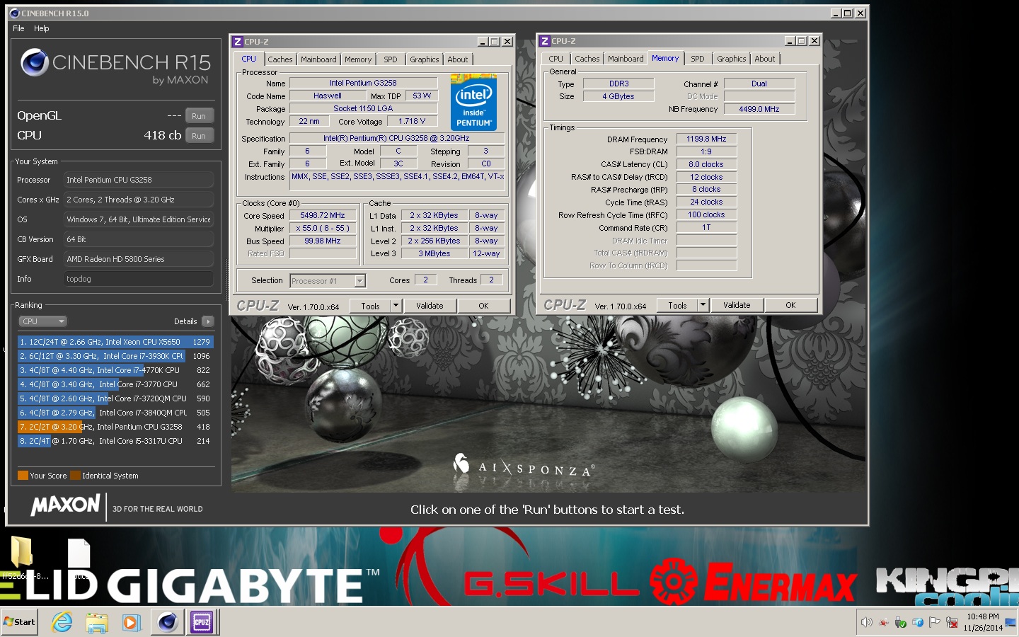Viewport: 1019px width, 637px height.
Task: Click the Details arrow button in Ranking
Action: [x=207, y=321]
